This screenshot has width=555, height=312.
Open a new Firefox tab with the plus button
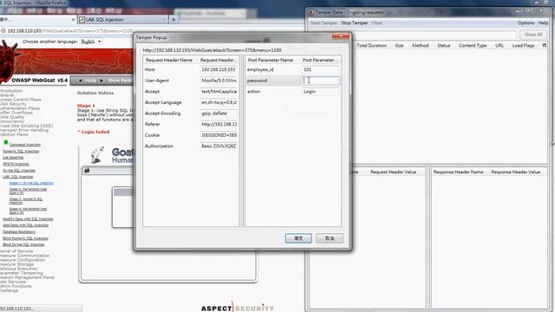tap(173, 19)
